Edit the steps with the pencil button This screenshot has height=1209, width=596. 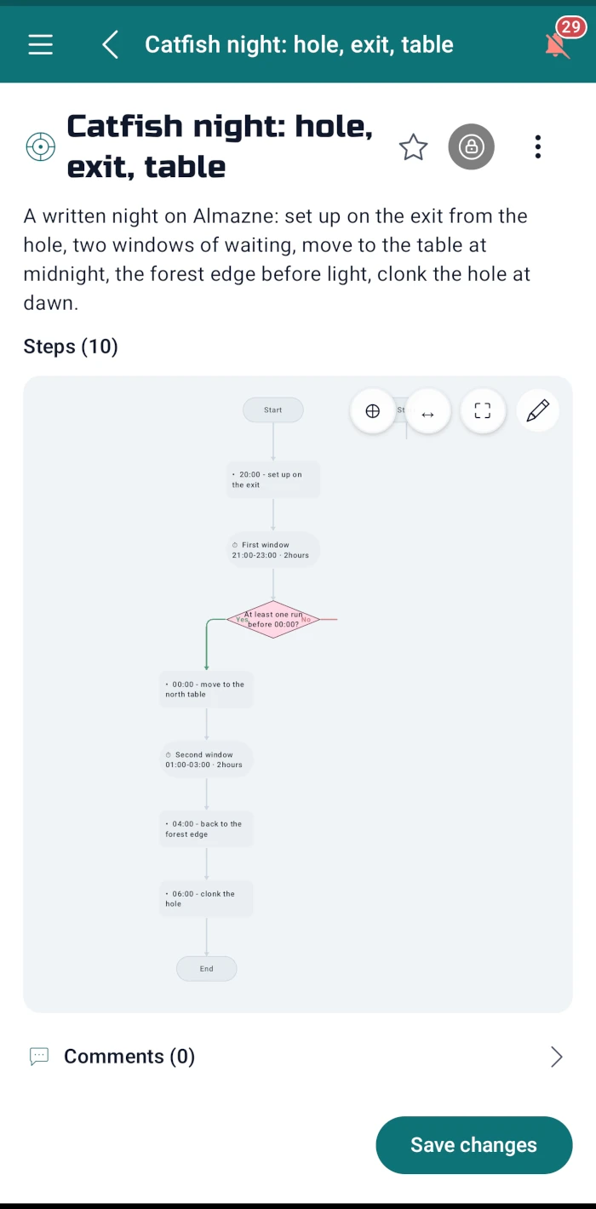(538, 411)
